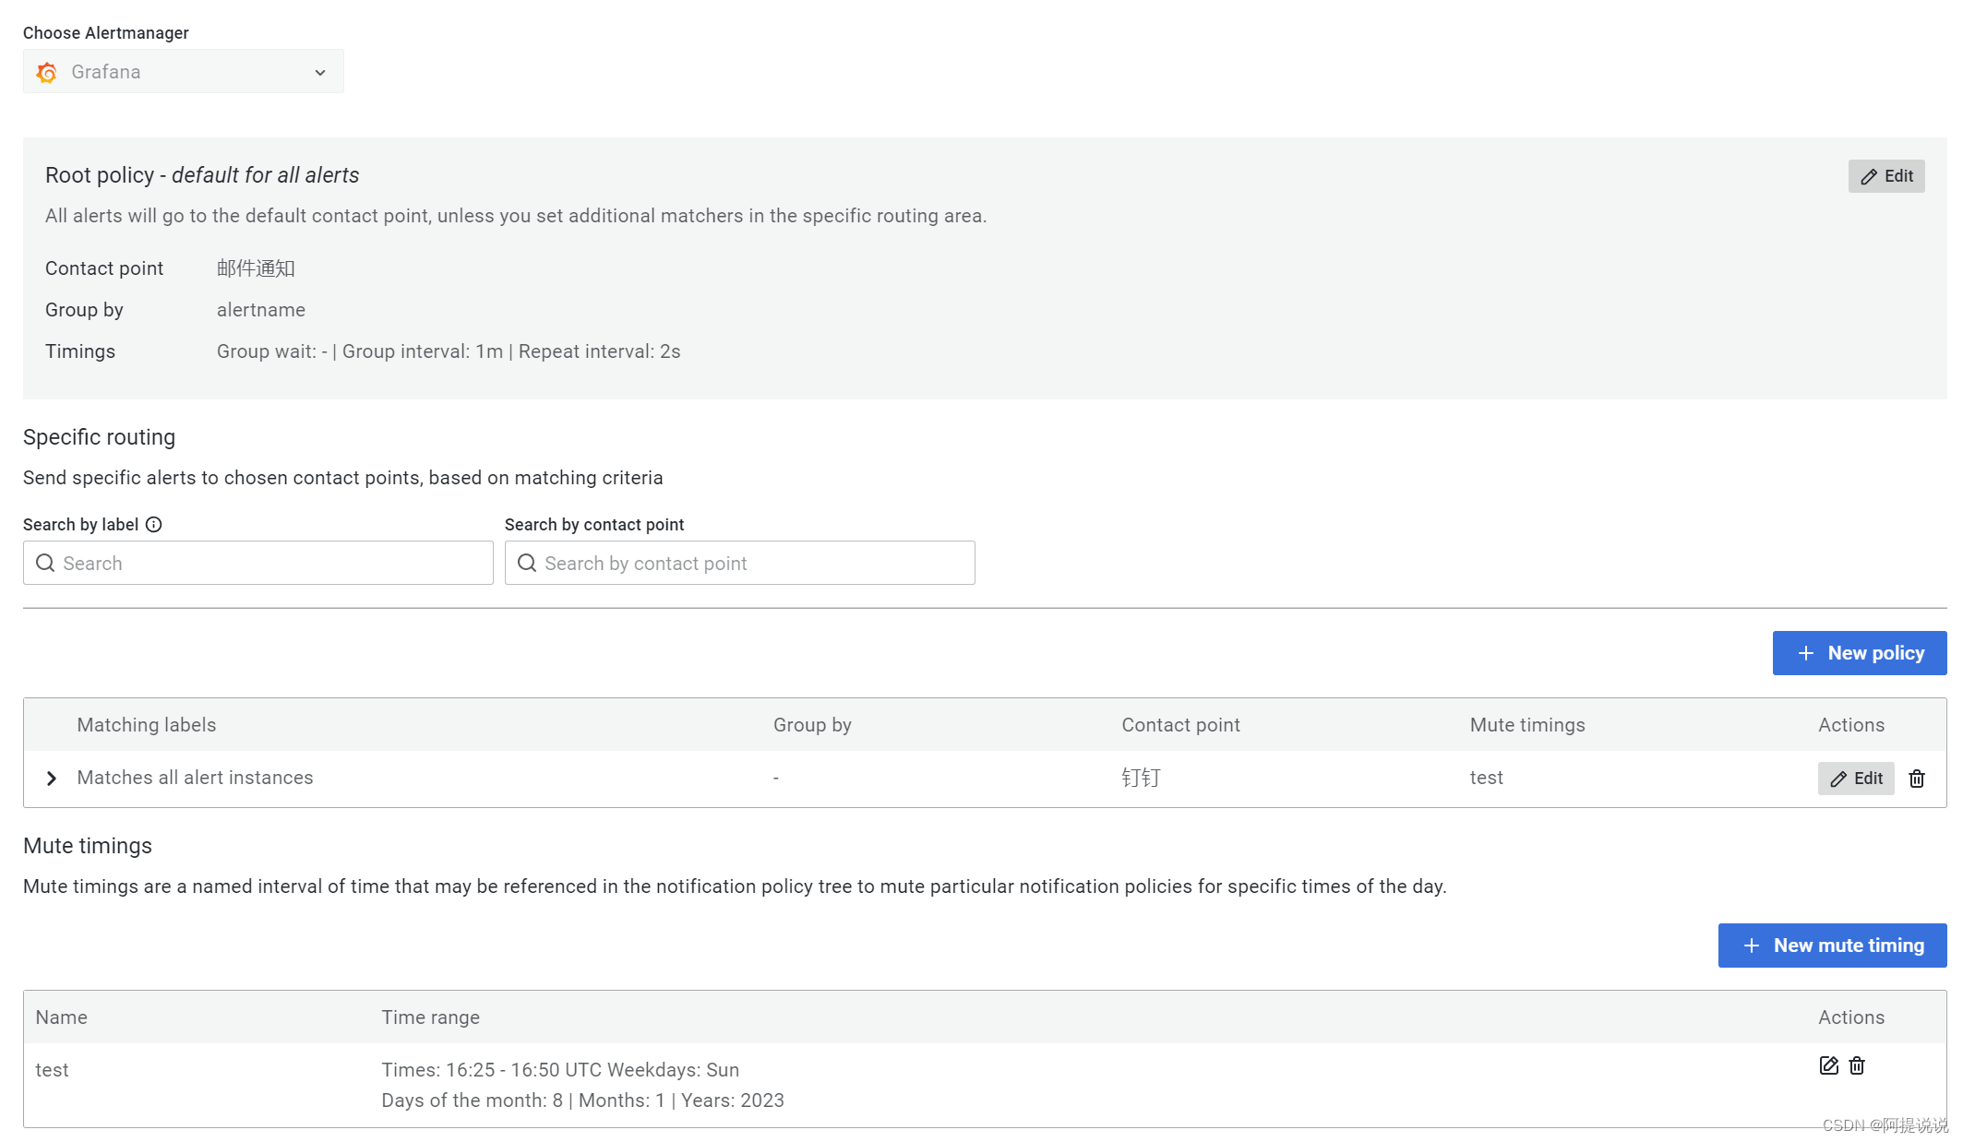Click the Edit icon for root policy
Screen dimensions: 1963x1142
1887,175
